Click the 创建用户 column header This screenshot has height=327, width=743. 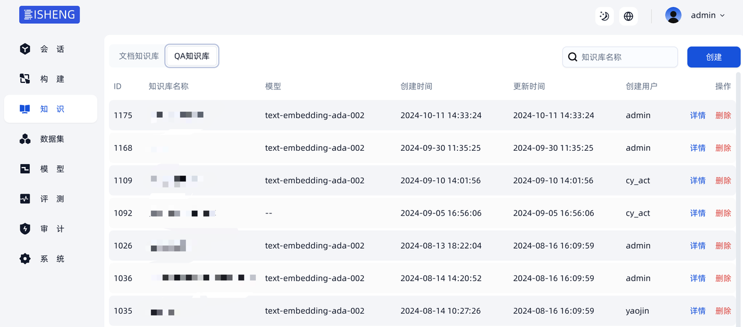641,86
